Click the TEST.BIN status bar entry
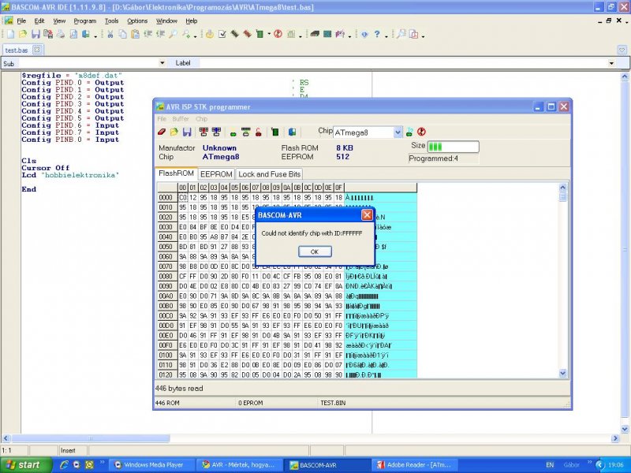This screenshot has height=473, width=631. coord(333,403)
